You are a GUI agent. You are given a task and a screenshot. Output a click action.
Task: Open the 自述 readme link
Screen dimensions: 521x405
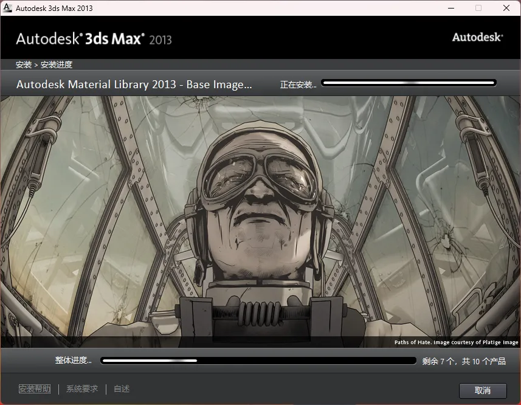[x=122, y=389]
